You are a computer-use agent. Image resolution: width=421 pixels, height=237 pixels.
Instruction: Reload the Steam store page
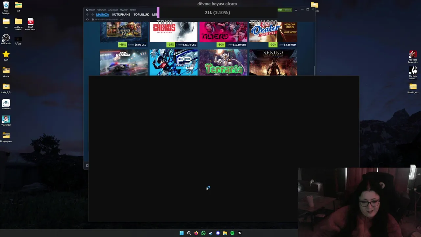87,19
